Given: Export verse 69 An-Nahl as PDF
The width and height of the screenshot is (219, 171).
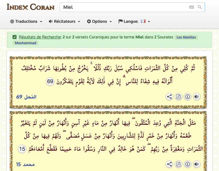Looking at the screenshot, I should click(x=178, y=97).
